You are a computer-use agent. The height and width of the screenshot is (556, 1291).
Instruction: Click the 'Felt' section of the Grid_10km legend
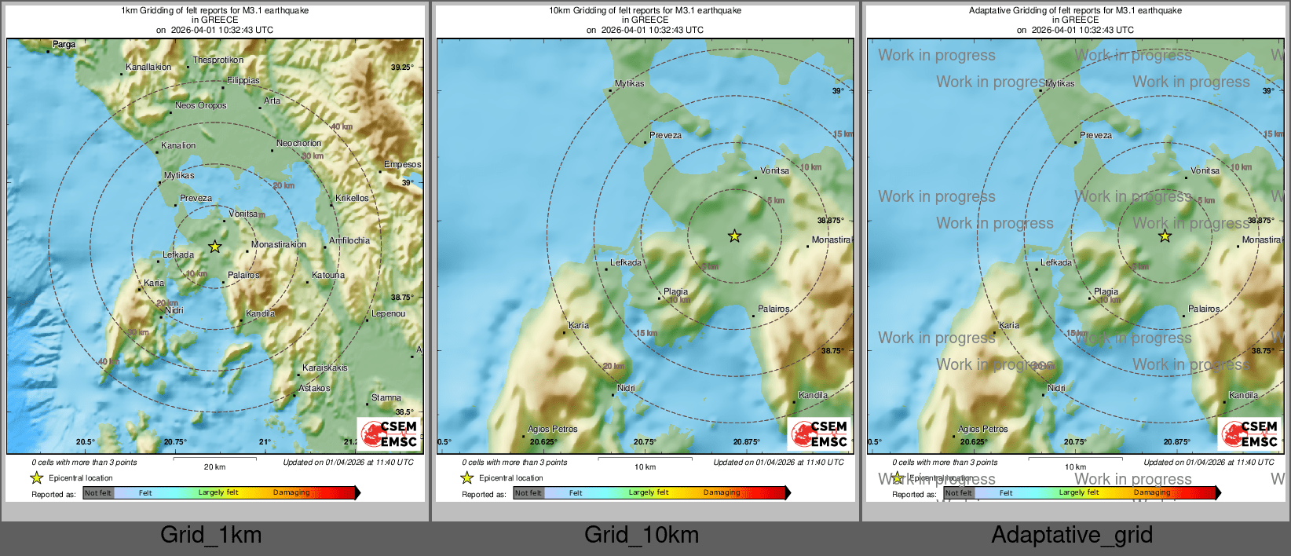point(576,493)
